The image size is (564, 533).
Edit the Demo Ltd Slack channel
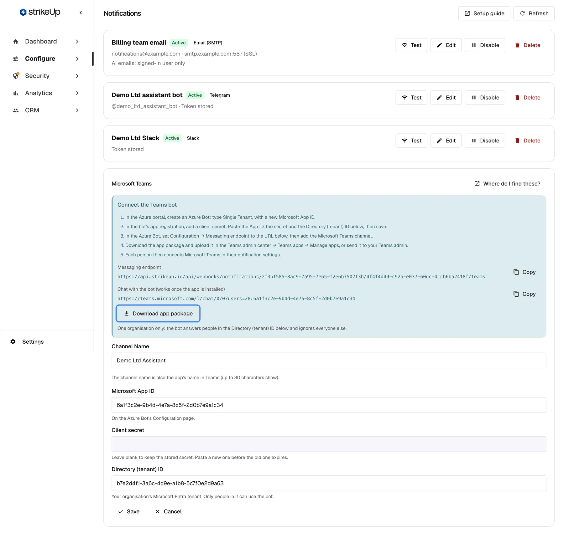446,141
